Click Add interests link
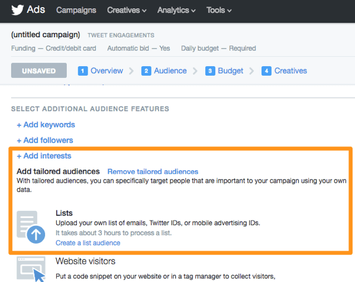The width and height of the screenshot is (355, 282). click(44, 156)
